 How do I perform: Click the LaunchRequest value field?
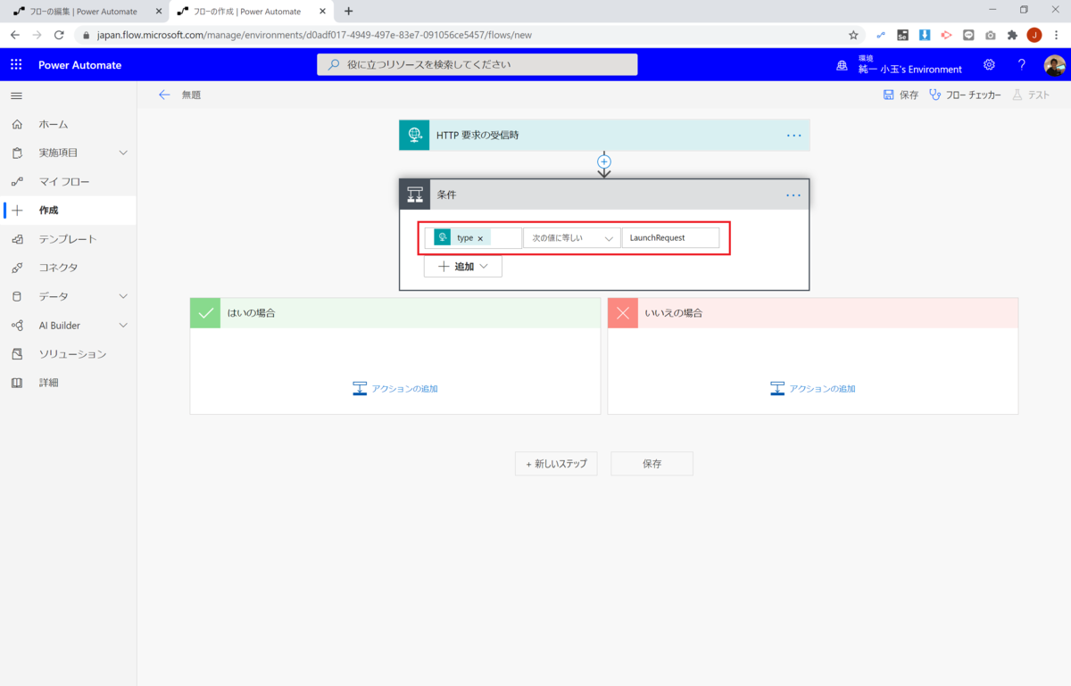(670, 238)
